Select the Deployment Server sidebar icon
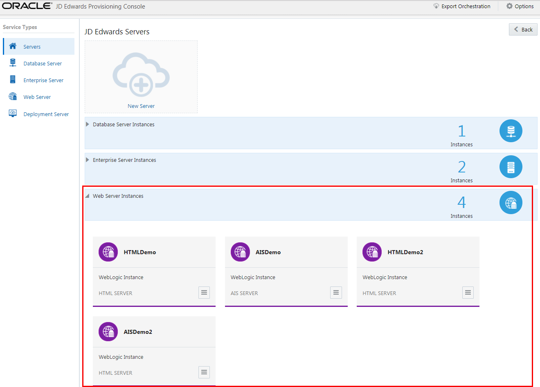Viewport: 540px width, 387px height. 12,114
